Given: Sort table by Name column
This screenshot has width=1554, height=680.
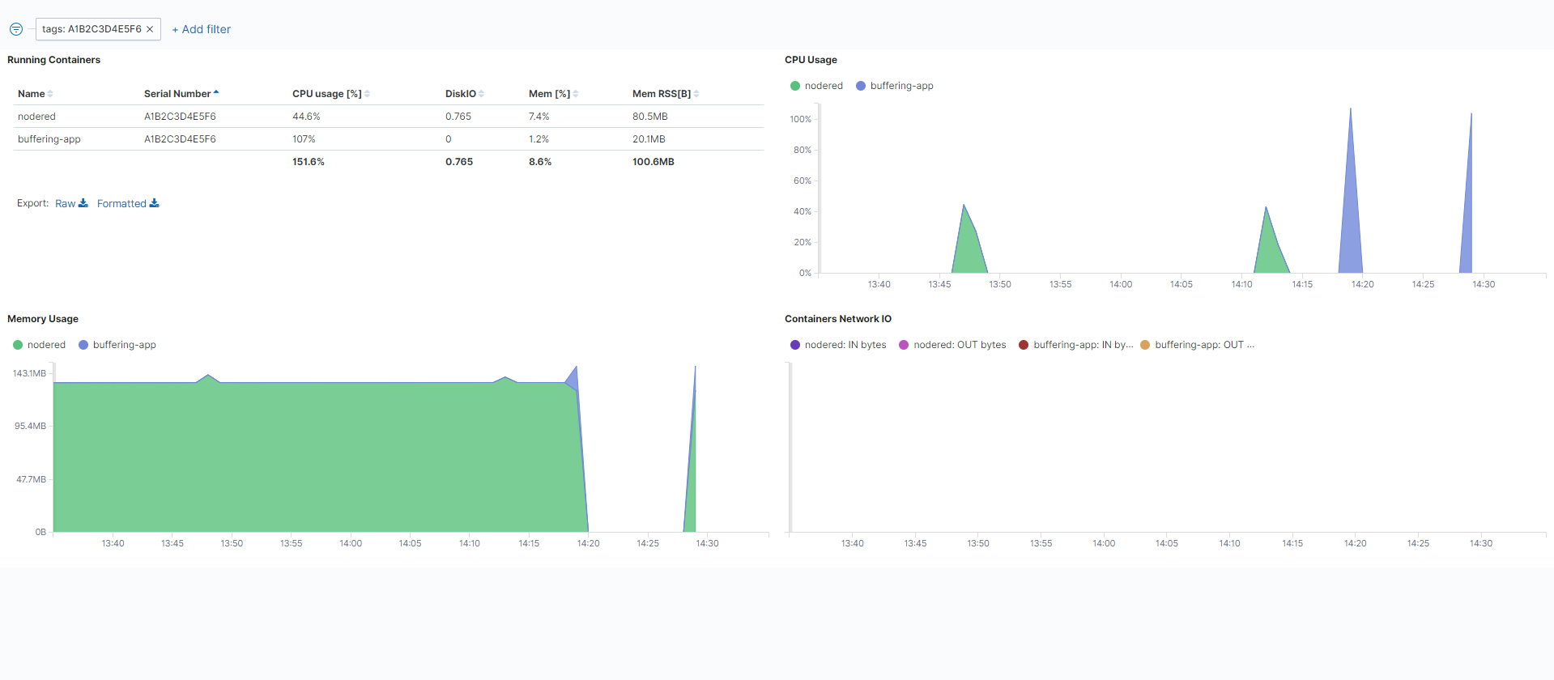Looking at the screenshot, I should (36, 94).
